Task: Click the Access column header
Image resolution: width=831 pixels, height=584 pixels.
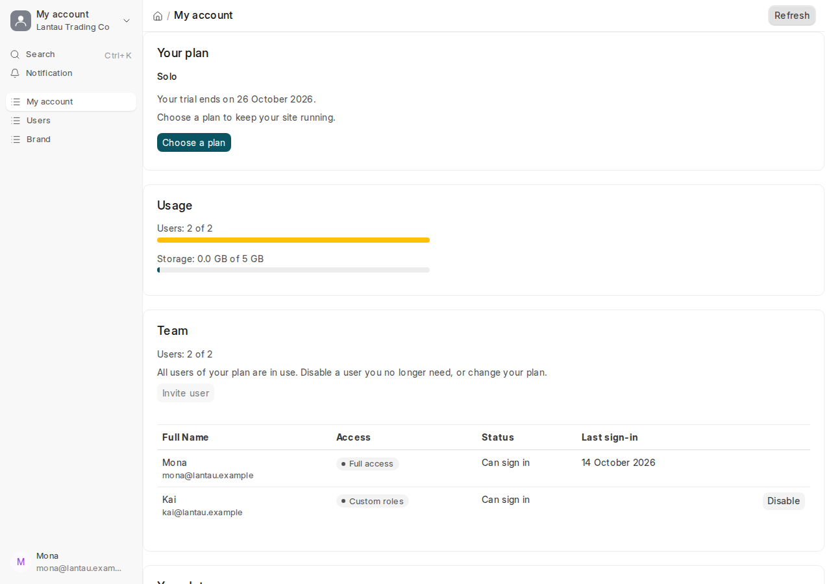Action: pyautogui.click(x=353, y=437)
